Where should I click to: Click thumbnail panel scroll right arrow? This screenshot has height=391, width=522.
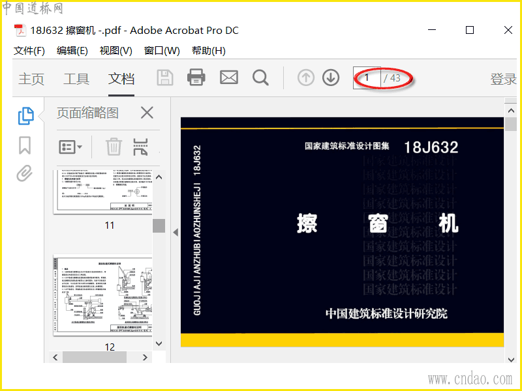pyautogui.click(x=145, y=357)
